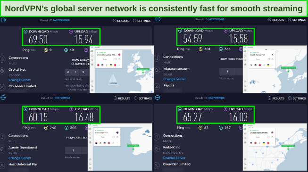The height and width of the screenshot is (172, 308).
Task: Click disconnect power icon in United Kingdom panel
Action: pyautogui.click(x=116, y=59)
